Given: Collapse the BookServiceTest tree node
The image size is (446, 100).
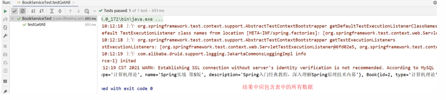Looking at the screenshot, I should point(12,18).
